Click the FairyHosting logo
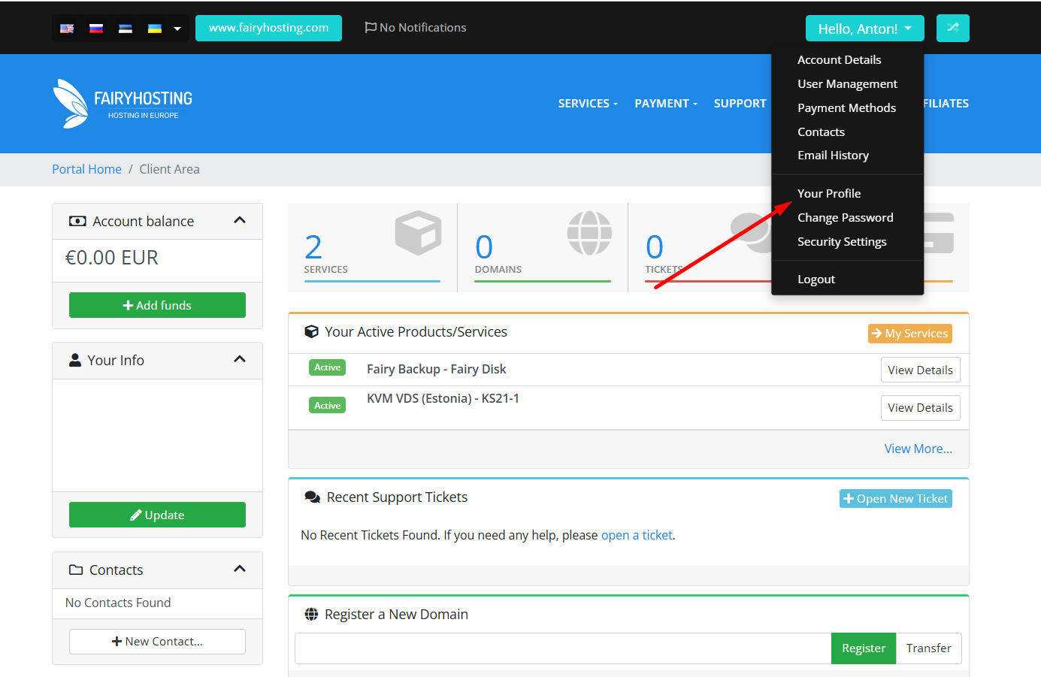 (x=123, y=104)
